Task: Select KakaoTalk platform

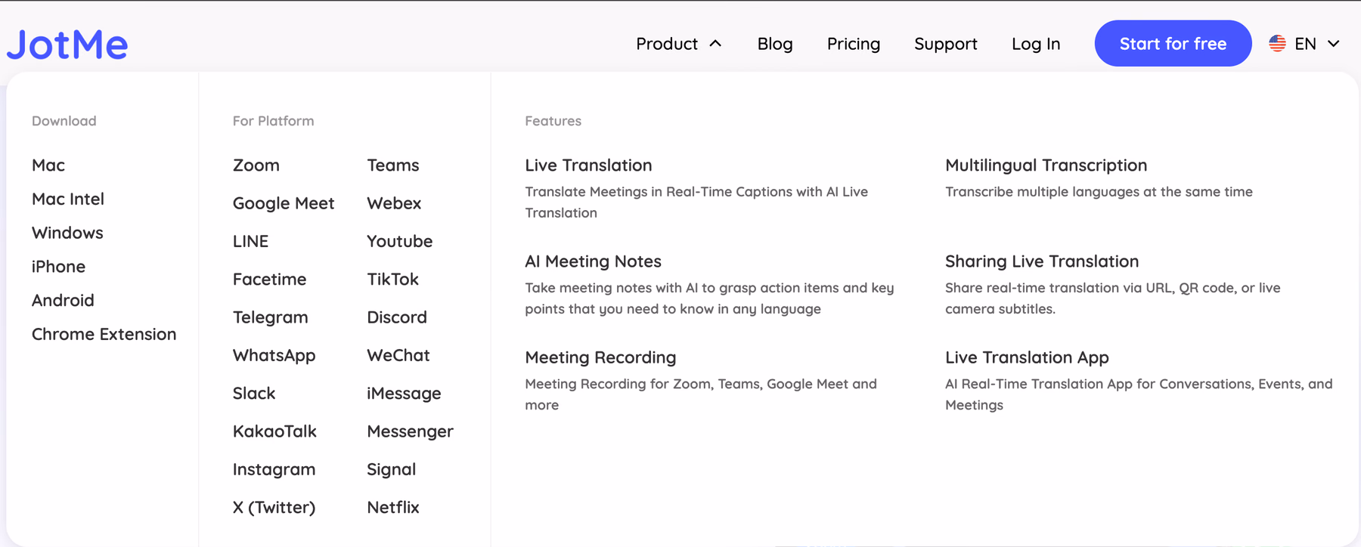Action: 274,431
